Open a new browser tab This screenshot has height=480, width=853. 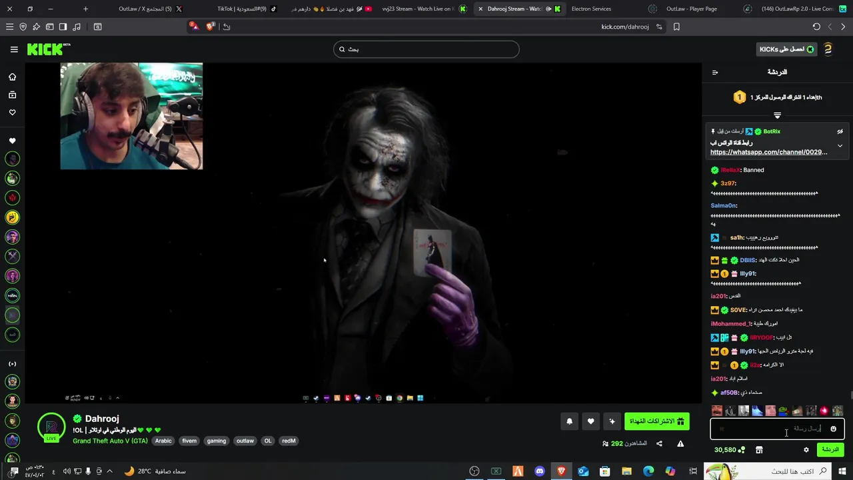point(85,9)
